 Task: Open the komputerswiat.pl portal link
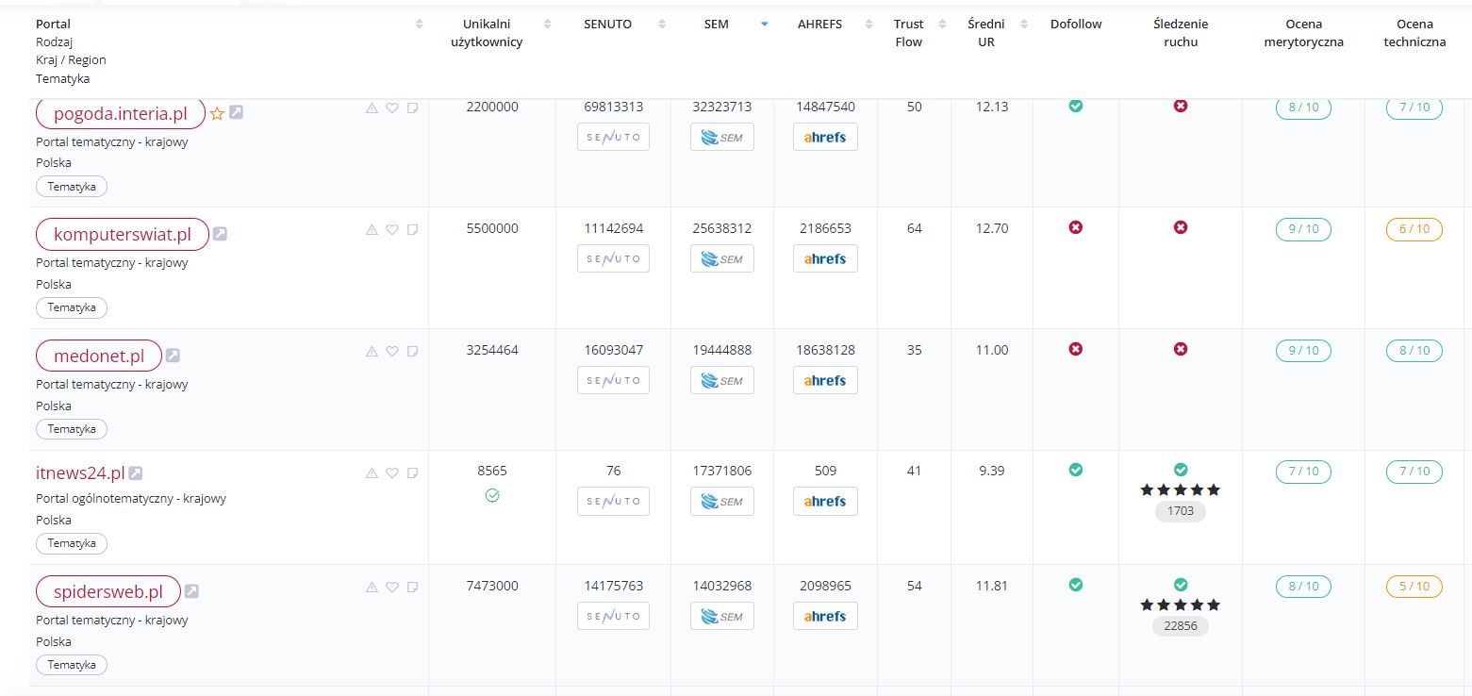(122, 234)
